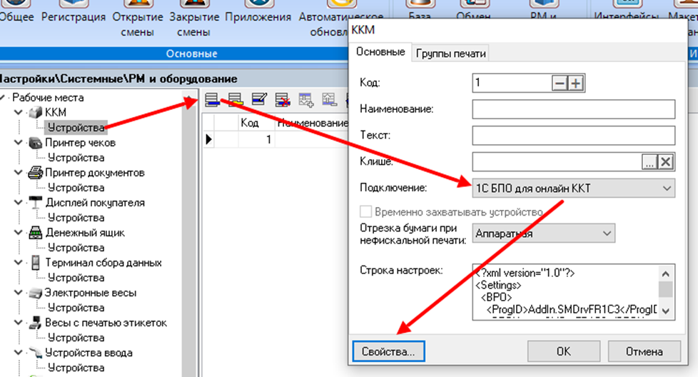698x377 pixels.
Task: Collapse the Электронные весы node
Action: coord(19,293)
